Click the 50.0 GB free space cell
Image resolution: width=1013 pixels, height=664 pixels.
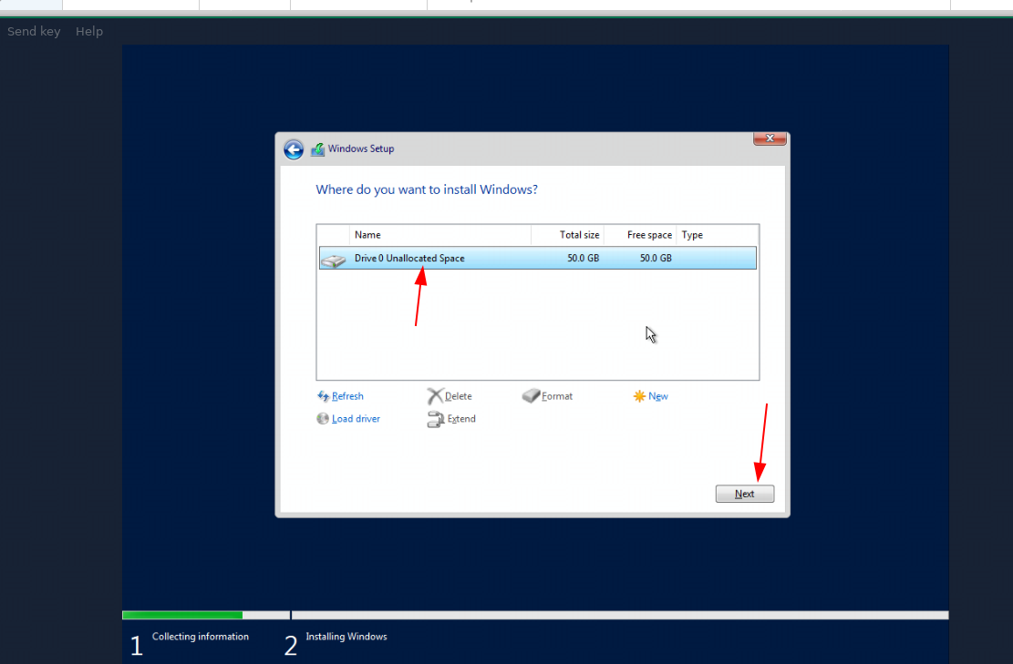point(656,258)
